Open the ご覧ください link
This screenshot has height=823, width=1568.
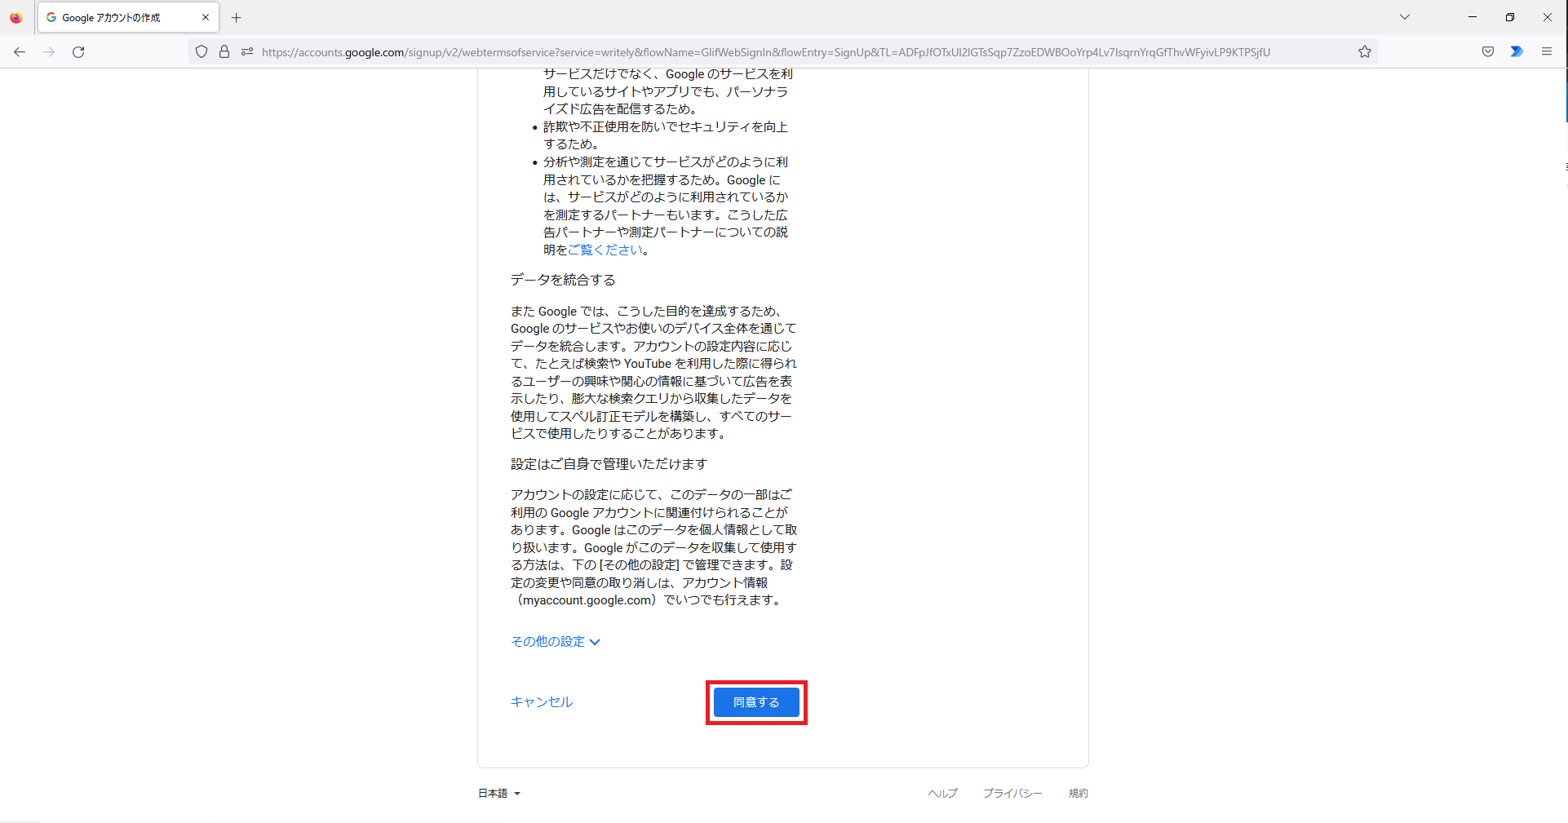coord(605,250)
